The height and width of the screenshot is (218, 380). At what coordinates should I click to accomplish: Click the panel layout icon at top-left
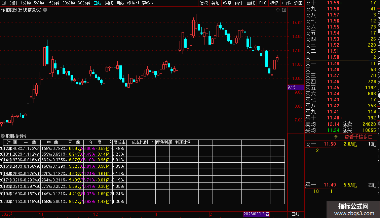(4, 3)
